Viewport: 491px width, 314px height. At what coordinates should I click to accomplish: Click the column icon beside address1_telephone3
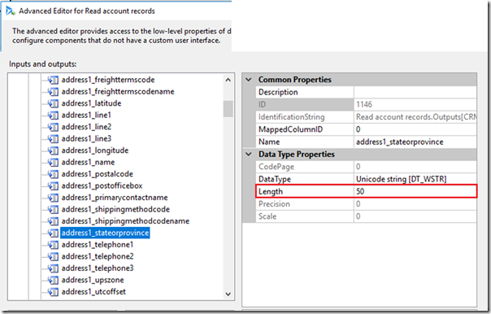[x=53, y=268]
